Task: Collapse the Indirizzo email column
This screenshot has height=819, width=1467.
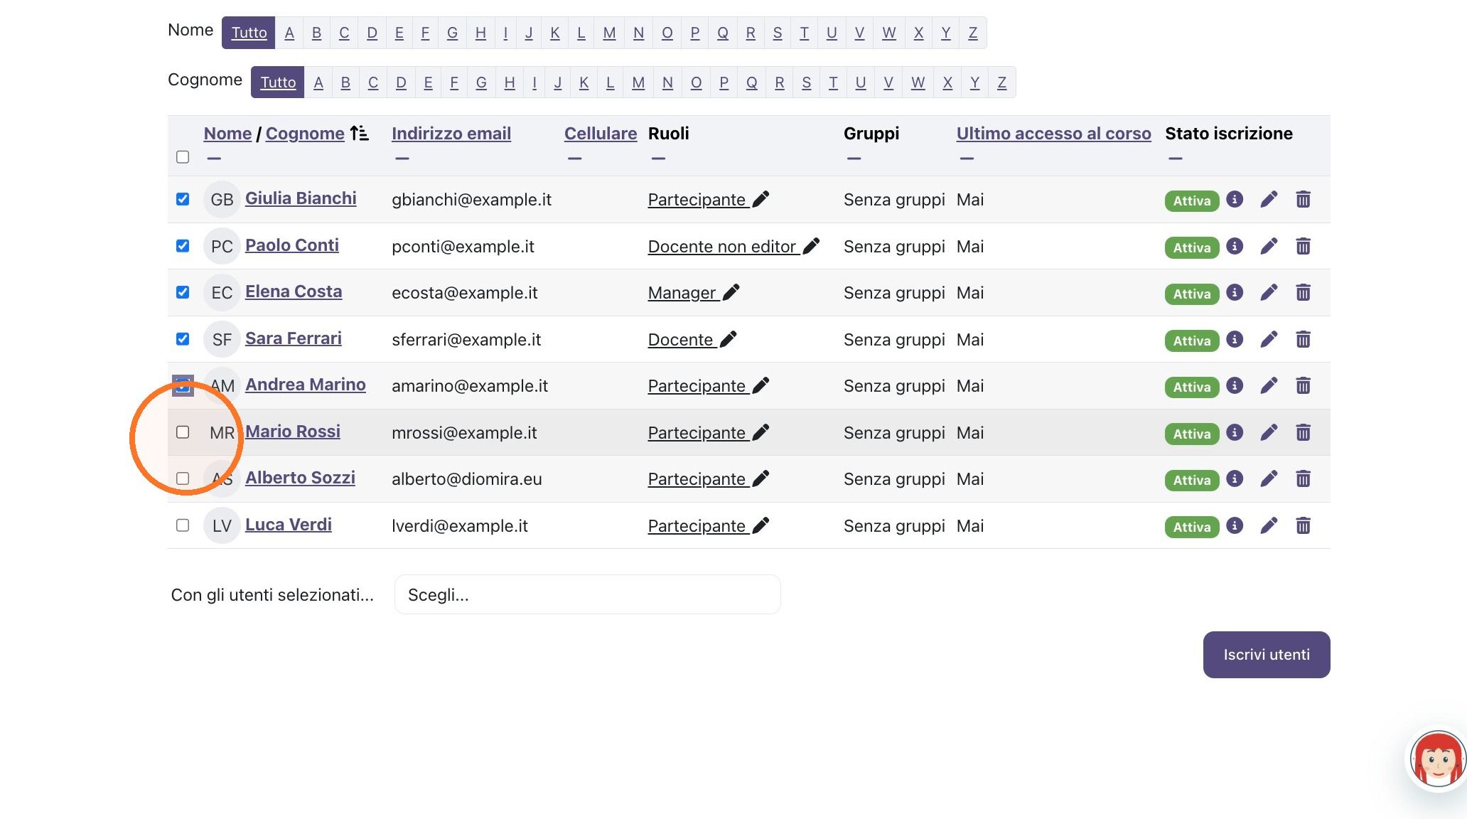Action: pos(402,158)
